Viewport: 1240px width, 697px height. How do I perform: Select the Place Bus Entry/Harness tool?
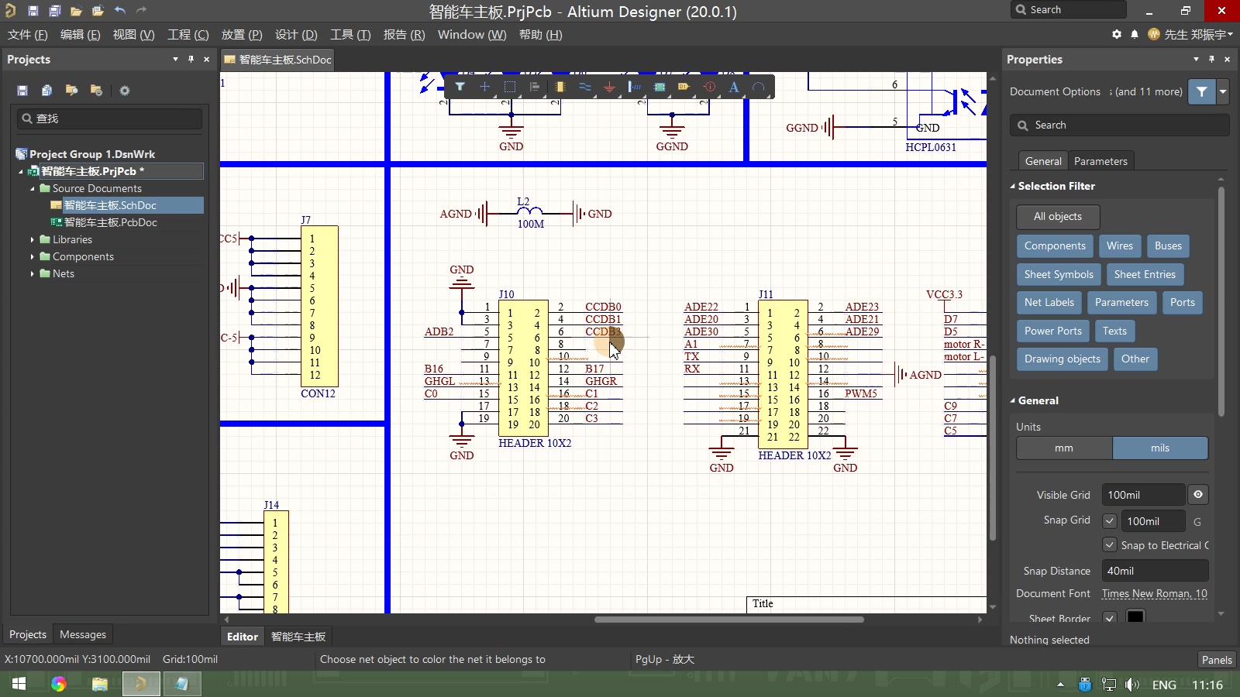pyautogui.click(x=635, y=87)
